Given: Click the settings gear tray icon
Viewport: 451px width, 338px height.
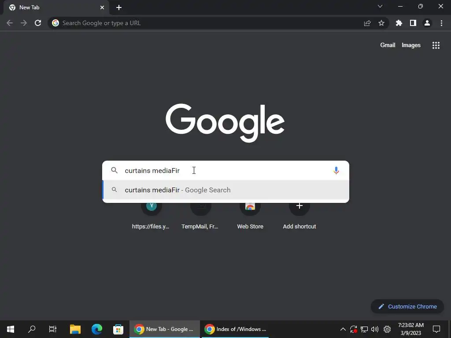Looking at the screenshot, I should pyautogui.click(x=387, y=329).
